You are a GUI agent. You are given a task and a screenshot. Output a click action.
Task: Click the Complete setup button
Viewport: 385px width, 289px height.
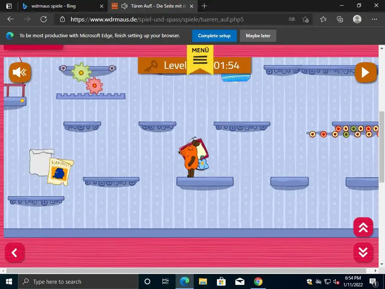pos(214,36)
